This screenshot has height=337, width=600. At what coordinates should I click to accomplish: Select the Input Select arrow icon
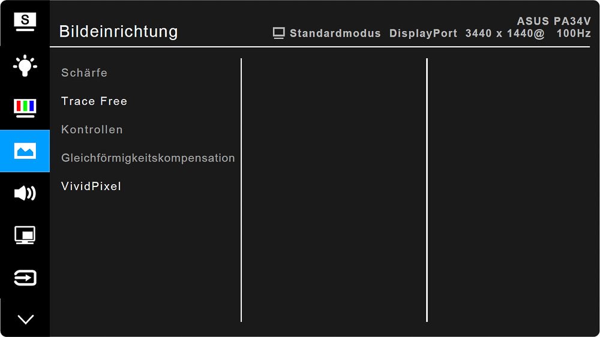(x=25, y=278)
